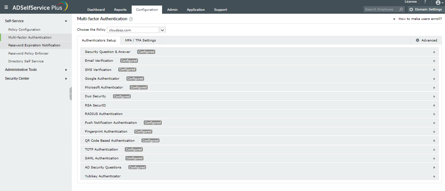Expand RSA SecurID row arrow

point(434,105)
